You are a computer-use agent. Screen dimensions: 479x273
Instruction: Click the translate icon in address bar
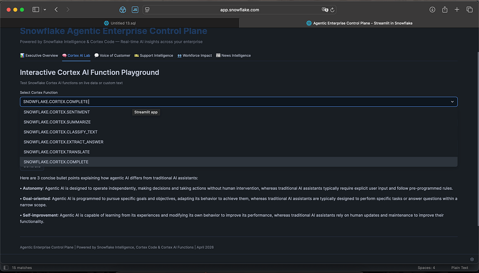click(325, 10)
